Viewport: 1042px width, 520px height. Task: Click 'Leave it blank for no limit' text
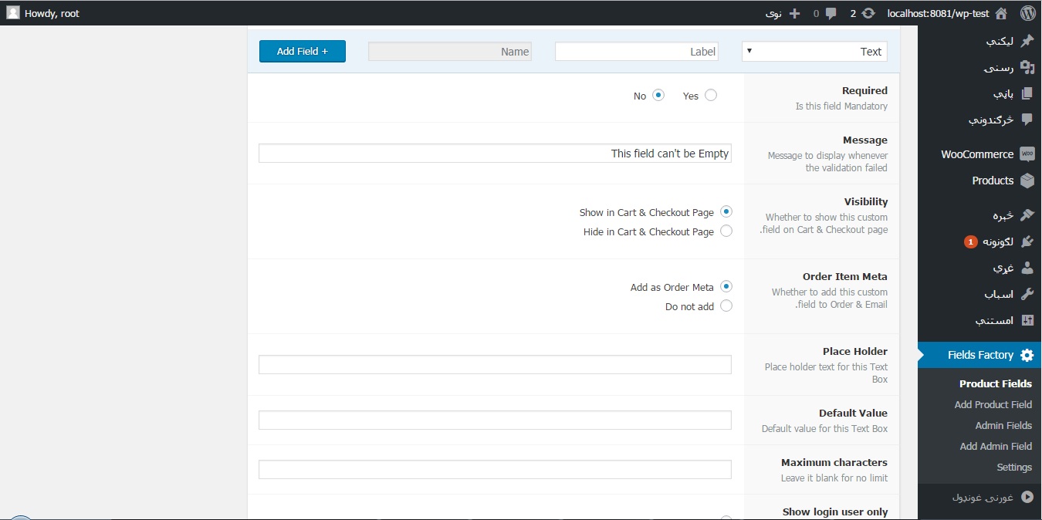[834, 478]
